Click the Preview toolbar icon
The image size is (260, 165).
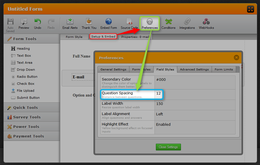24,22
